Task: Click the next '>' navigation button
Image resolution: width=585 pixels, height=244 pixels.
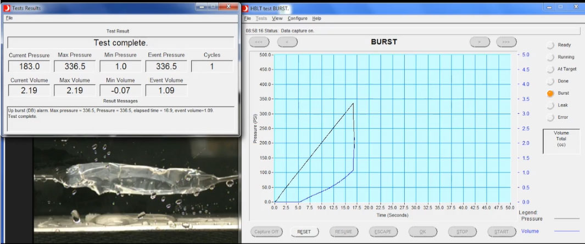Action: point(480,42)
